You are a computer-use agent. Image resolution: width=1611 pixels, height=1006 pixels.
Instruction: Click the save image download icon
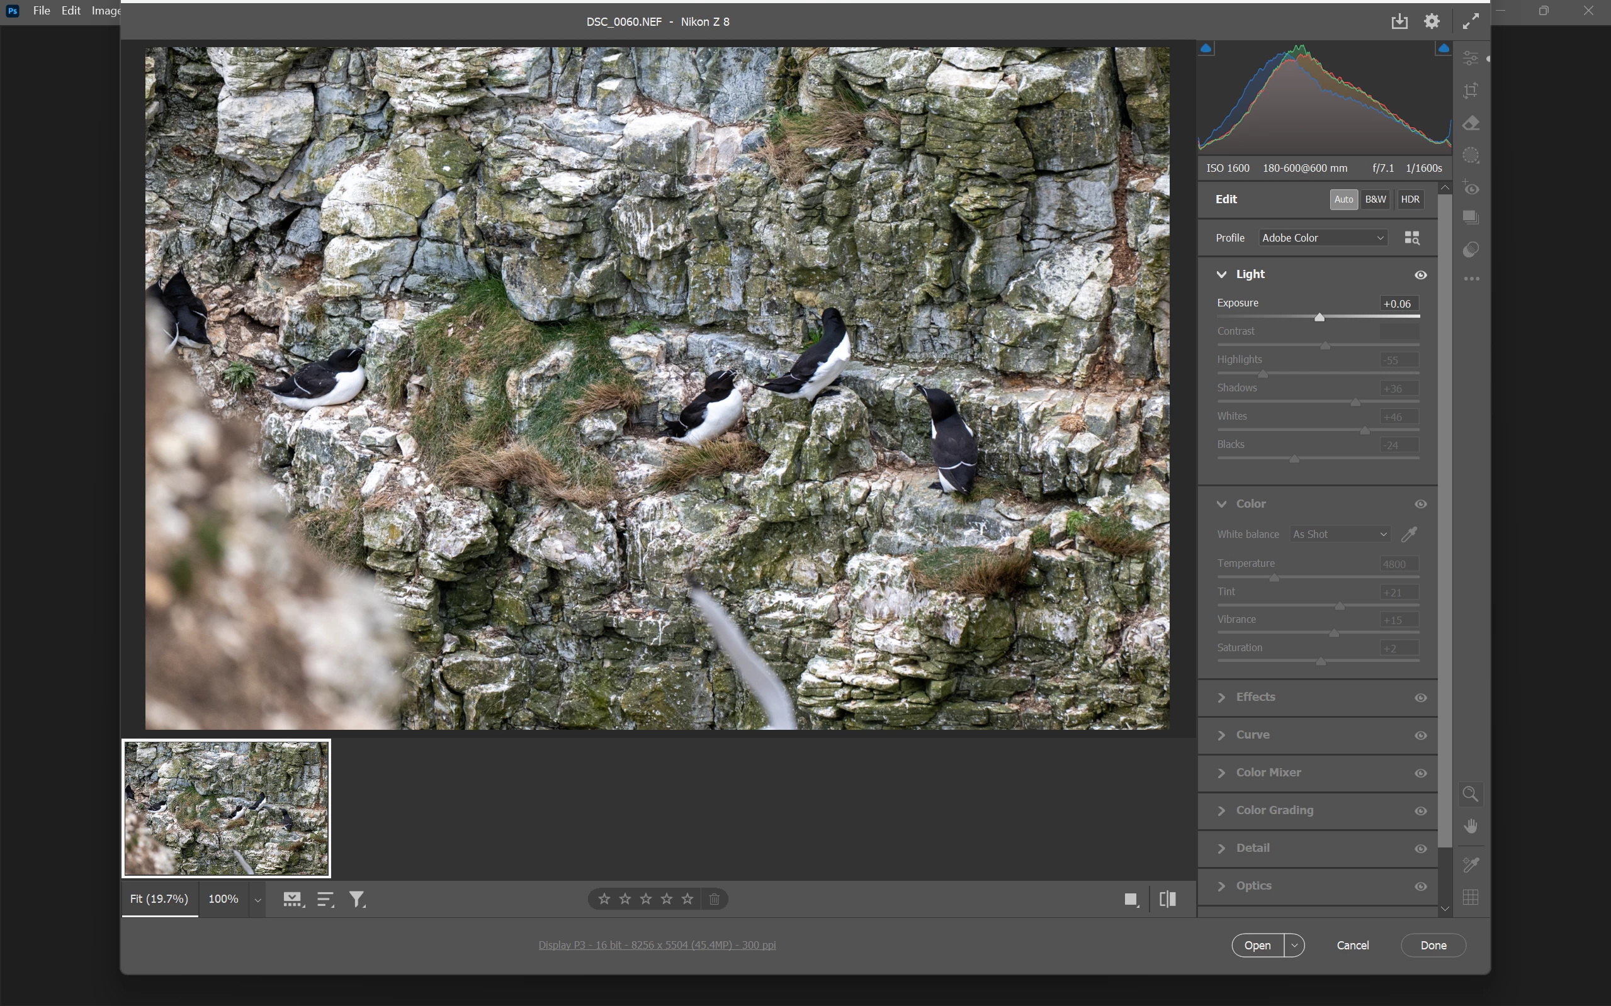pyautogui.click(x=1399, y=21)
